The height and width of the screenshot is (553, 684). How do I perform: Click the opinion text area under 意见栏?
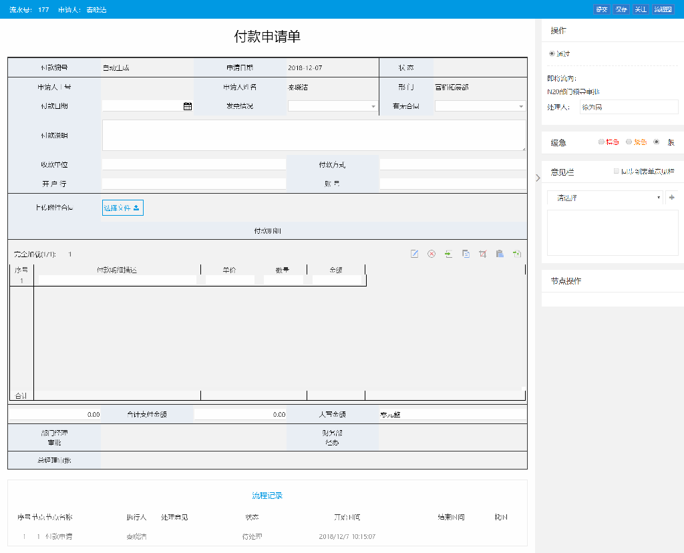pos(613,233)
